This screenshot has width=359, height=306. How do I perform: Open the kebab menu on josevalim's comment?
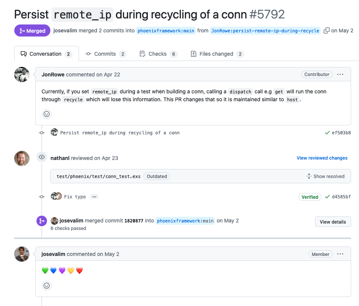click(x=340, y=254)
